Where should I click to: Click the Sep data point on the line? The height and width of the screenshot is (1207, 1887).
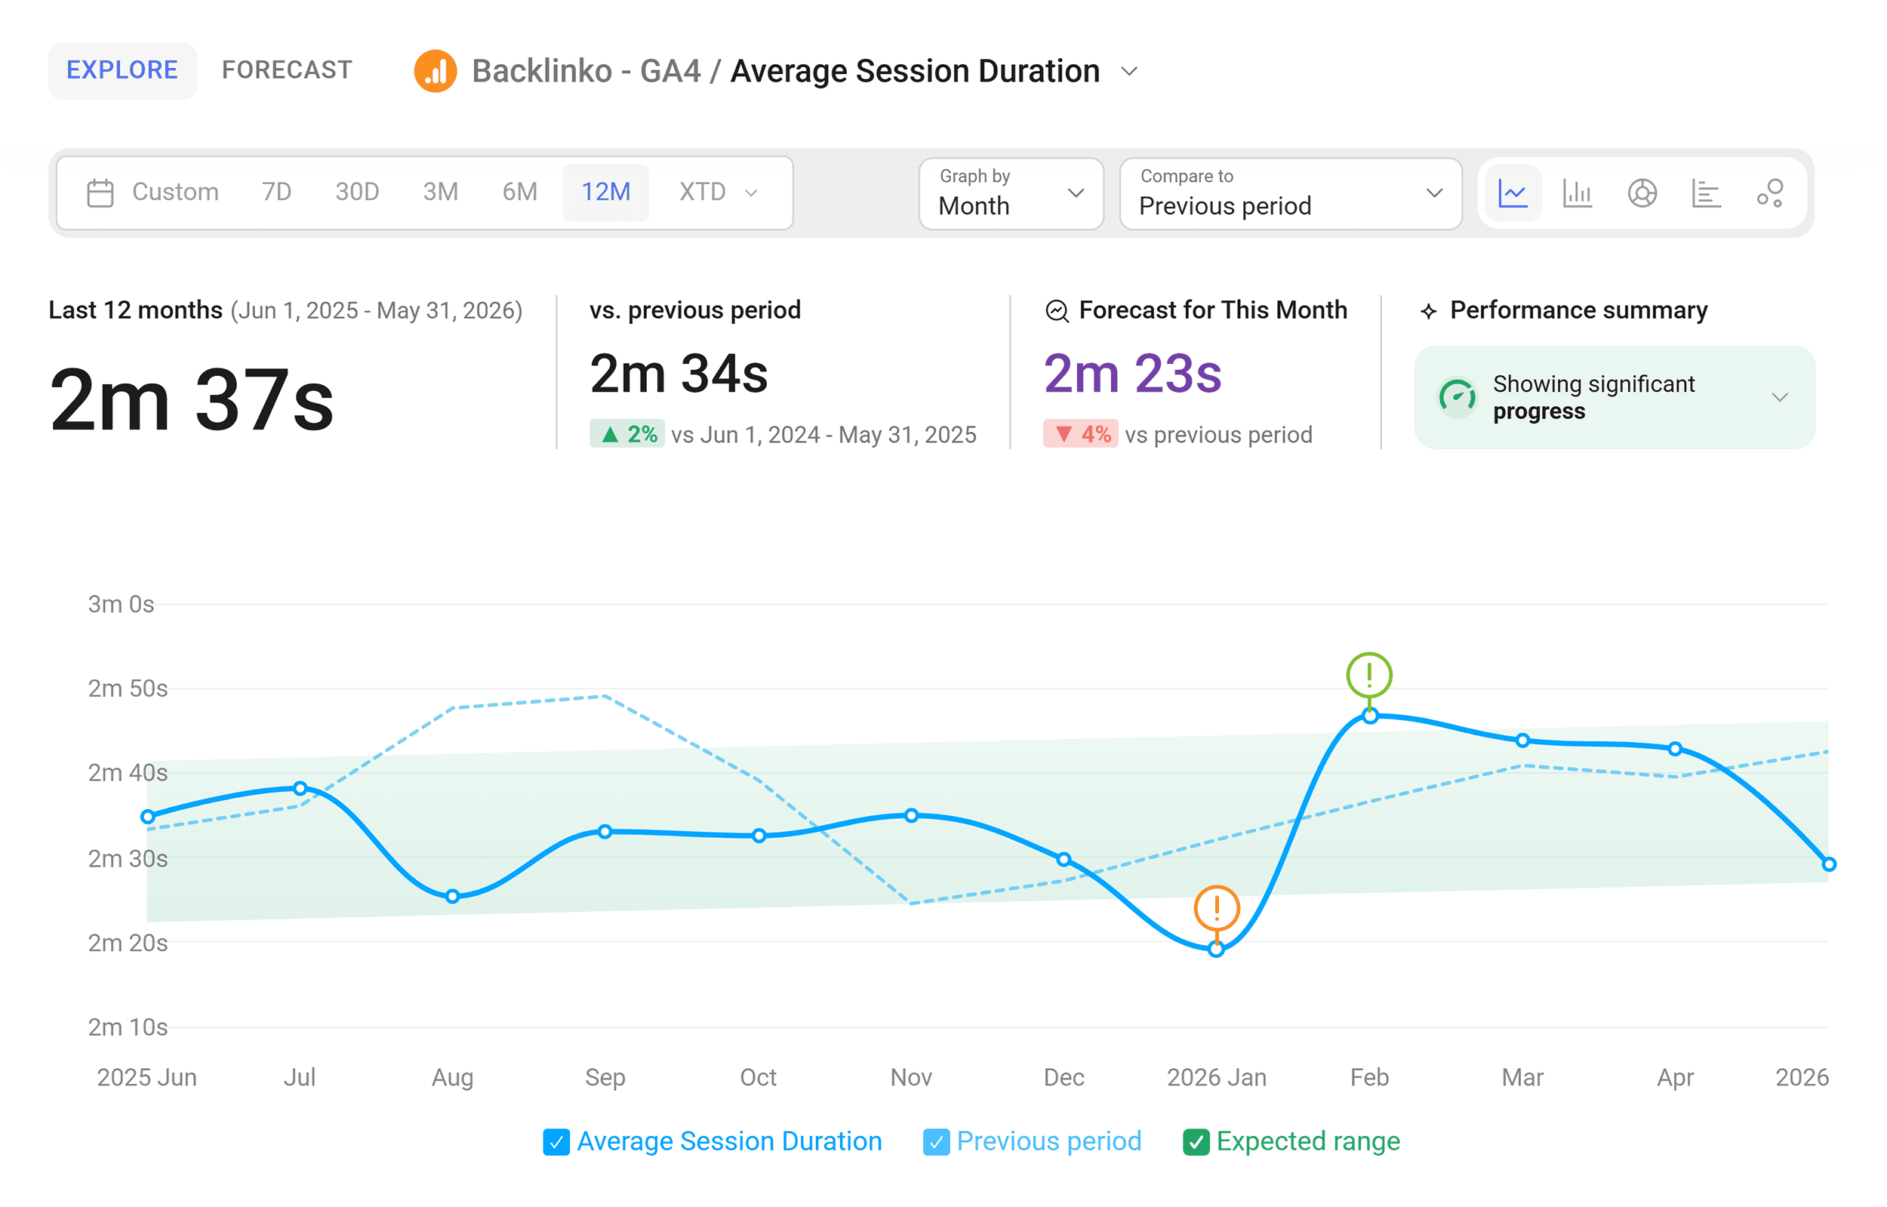click(605, 832)
